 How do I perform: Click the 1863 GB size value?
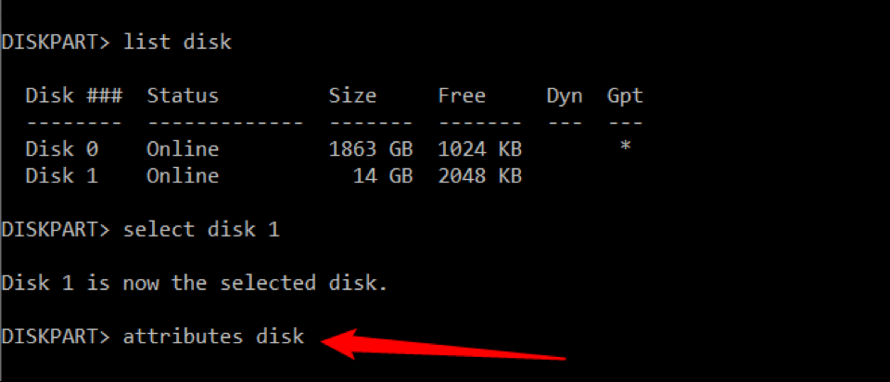point(371,148)
